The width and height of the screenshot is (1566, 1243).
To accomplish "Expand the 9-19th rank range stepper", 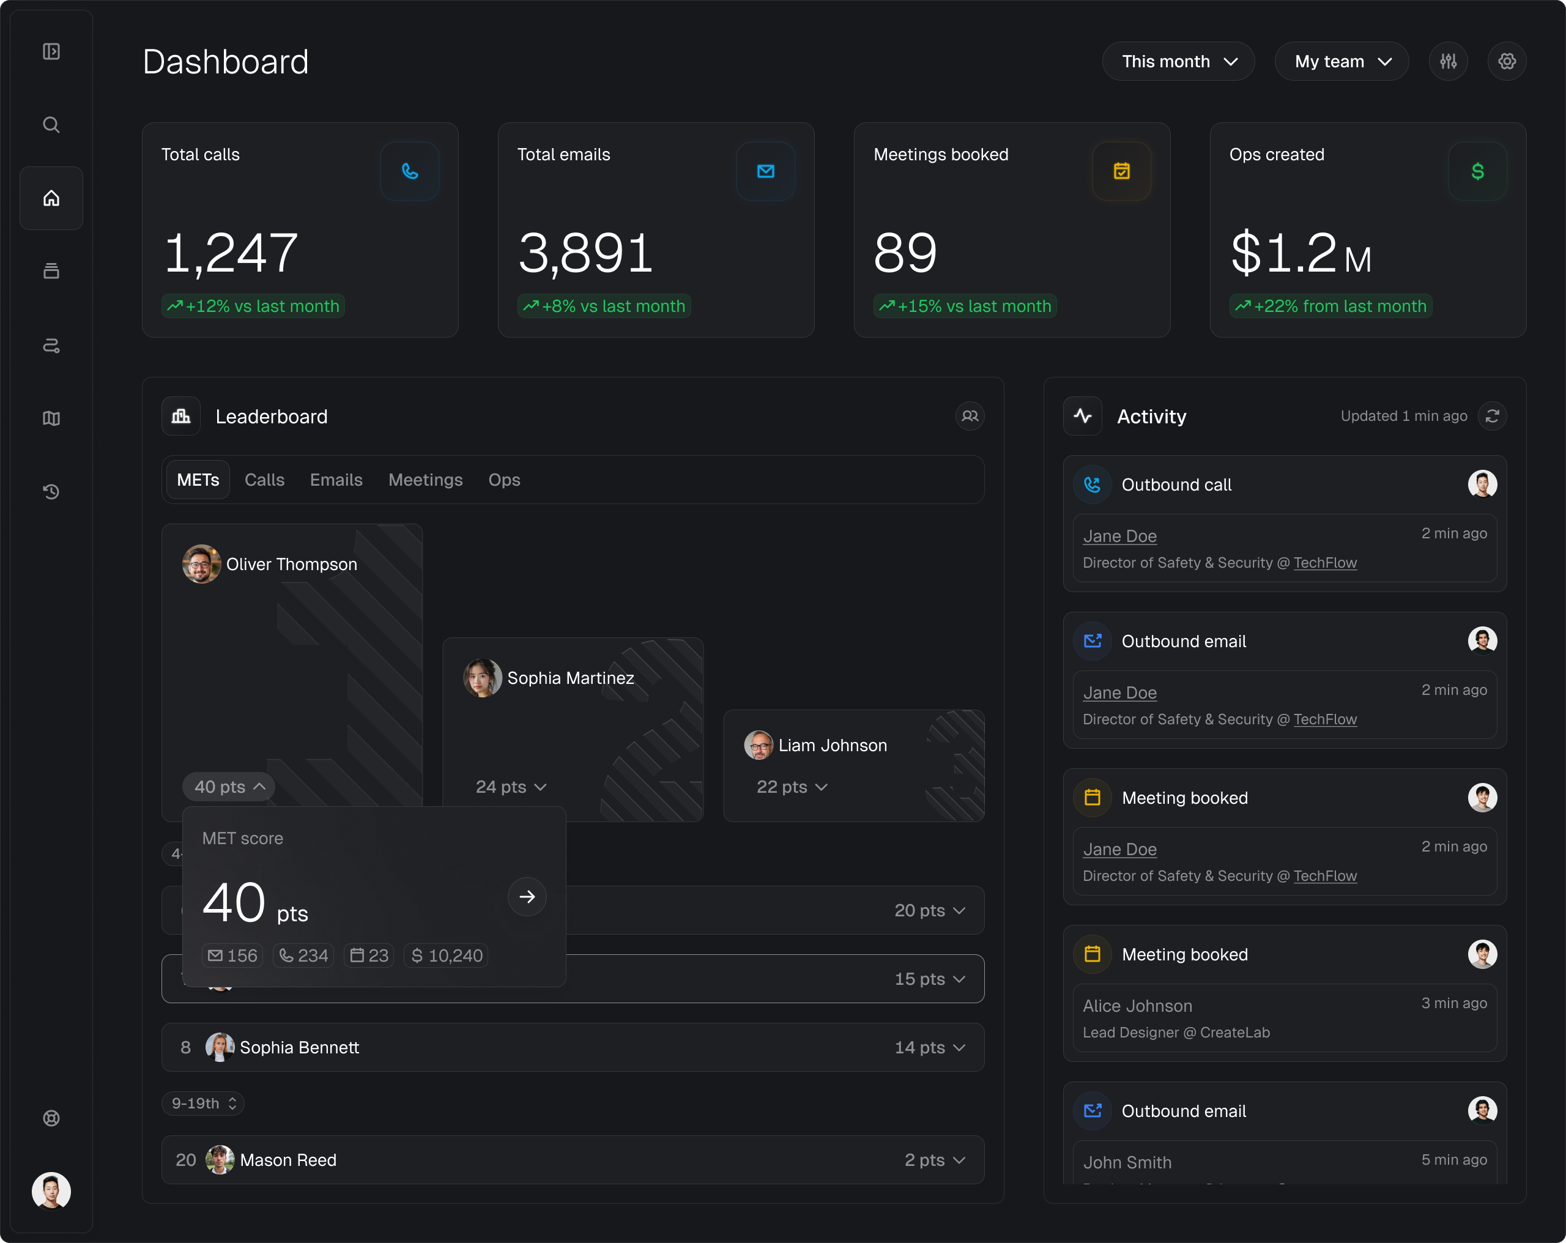I will (x=203, y=1104).
